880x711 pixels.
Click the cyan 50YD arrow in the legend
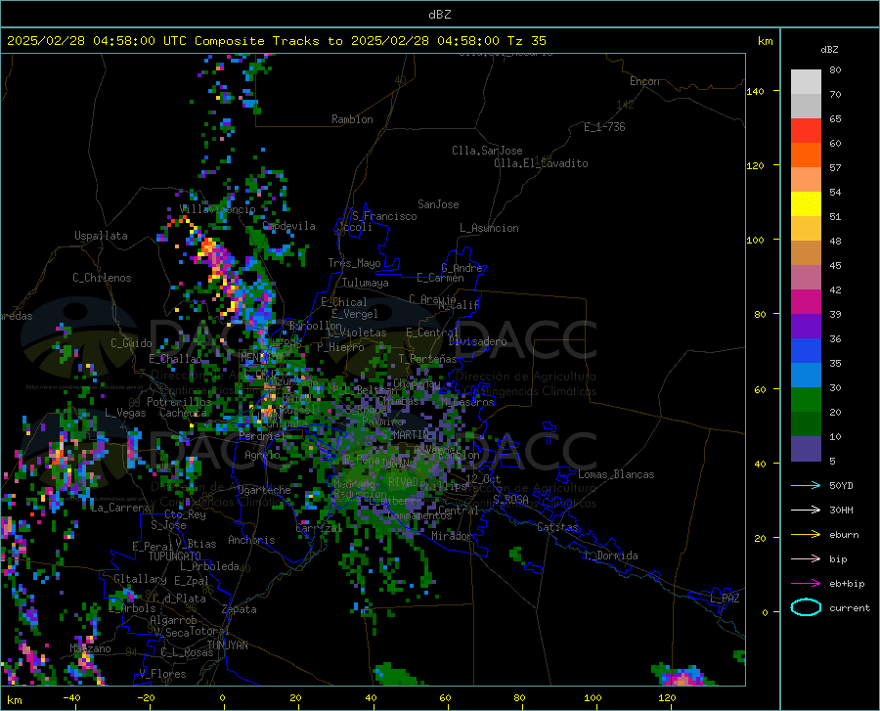[x=806, y=485]
